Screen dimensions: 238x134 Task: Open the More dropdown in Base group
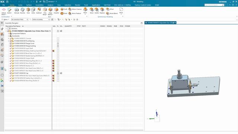[x=85, y=11]
